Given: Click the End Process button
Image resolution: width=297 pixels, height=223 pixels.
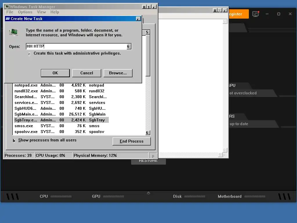Looking at the screenshot, I should tap(131, 141).
